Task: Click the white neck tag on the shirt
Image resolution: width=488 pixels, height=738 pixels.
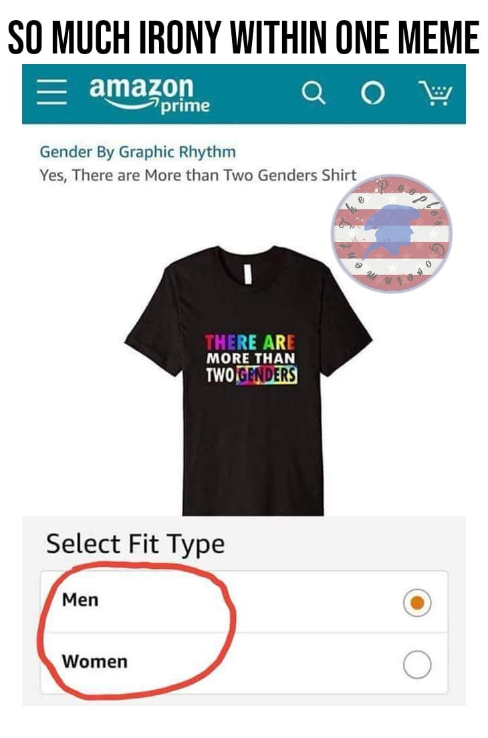Action: (x=248, y=273)
